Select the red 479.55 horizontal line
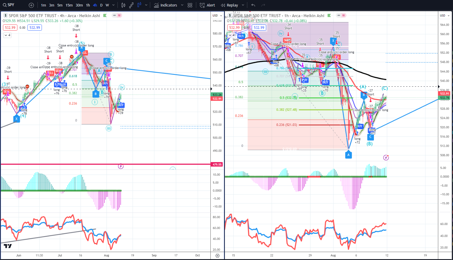 click(x=106, y=164)
